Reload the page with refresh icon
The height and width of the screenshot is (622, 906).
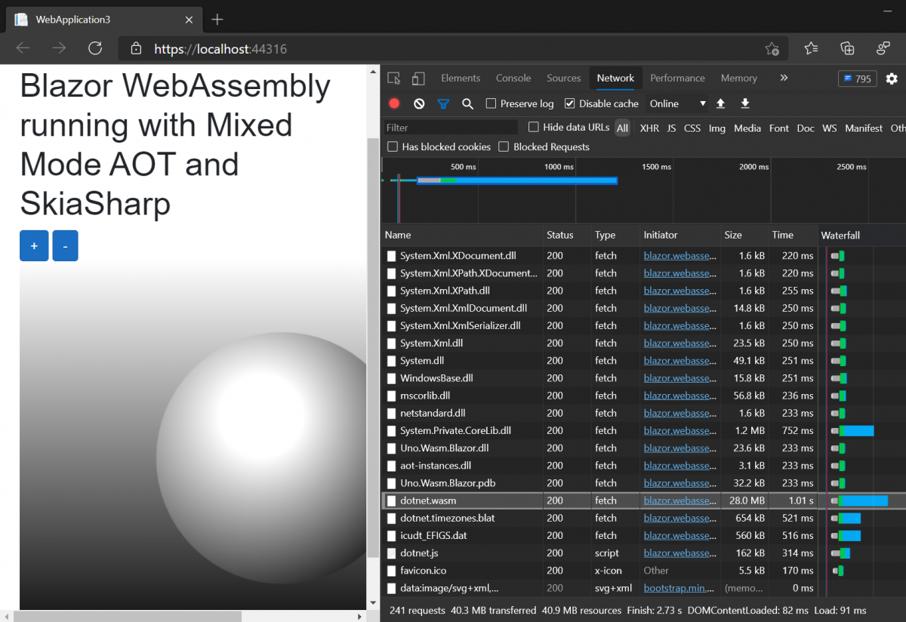point(95,48)
